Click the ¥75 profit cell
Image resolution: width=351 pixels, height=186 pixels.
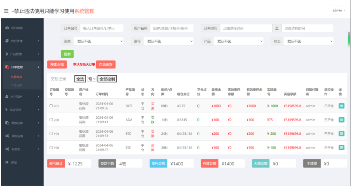(x=270, y=120)
